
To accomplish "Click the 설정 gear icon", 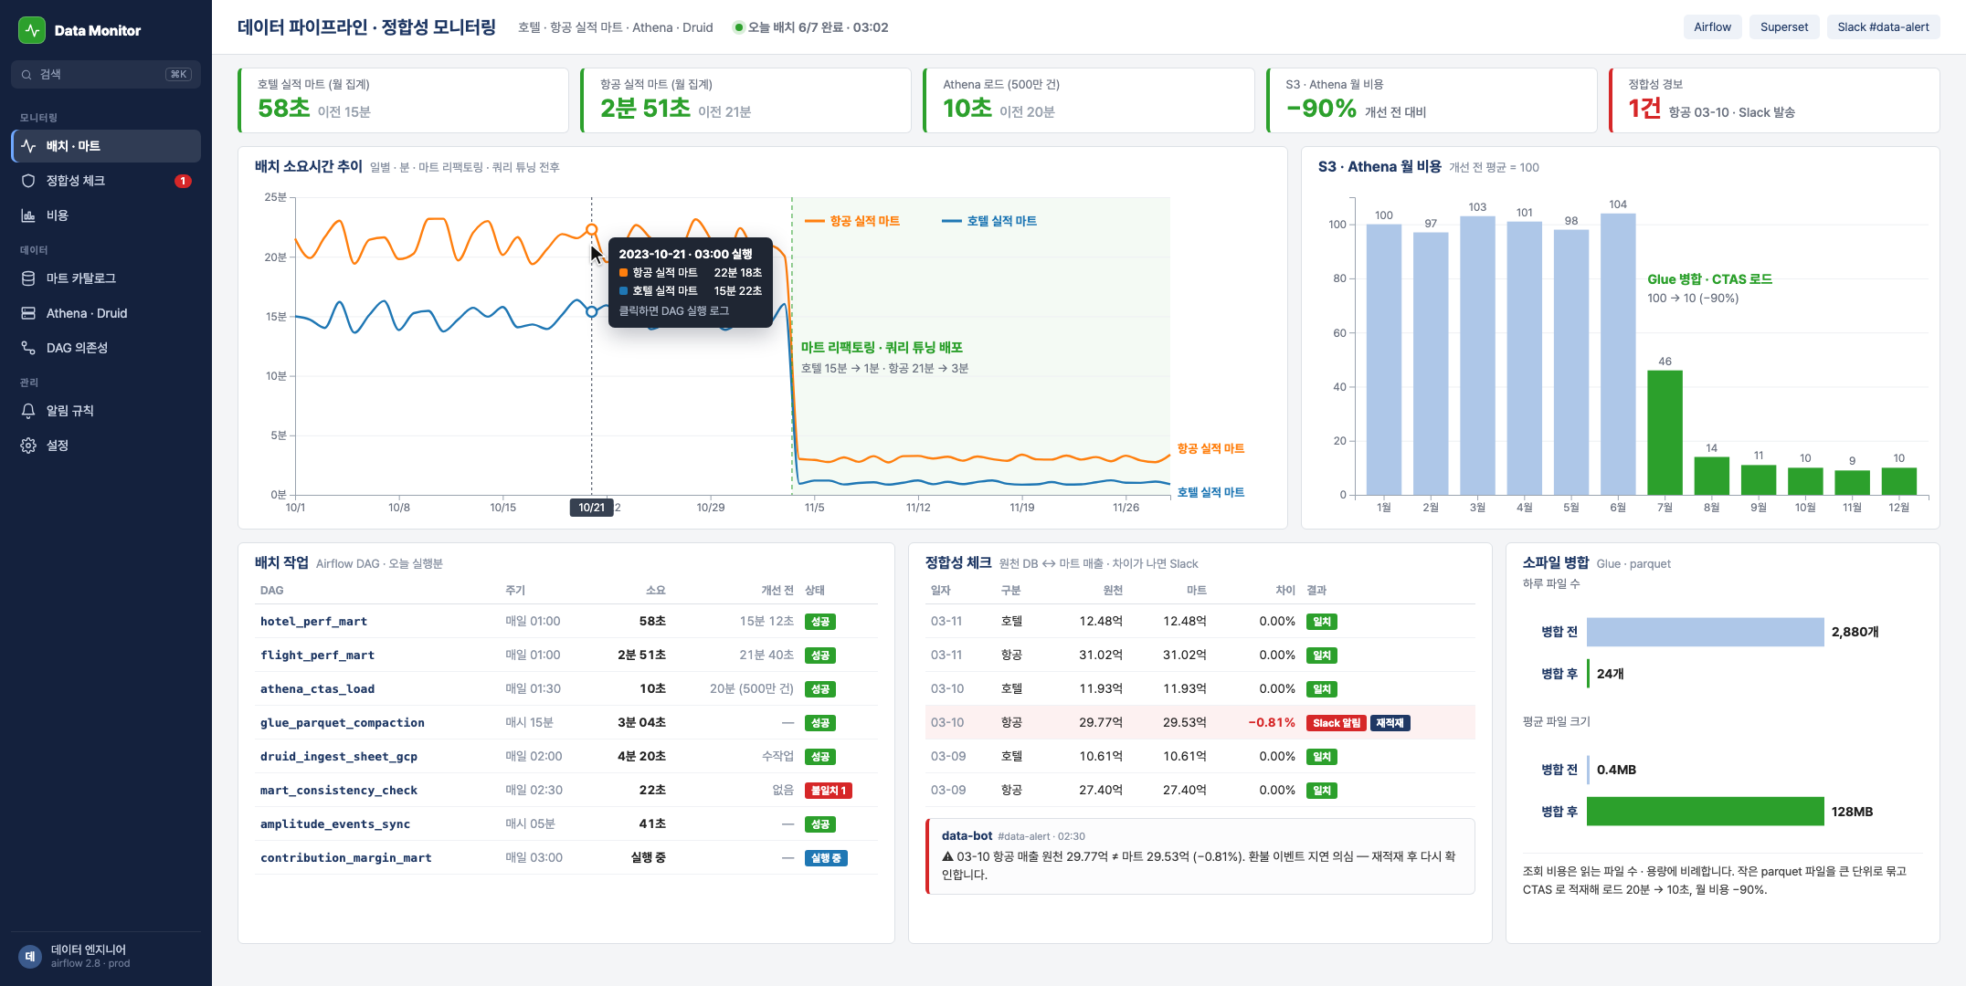I will pyautogui.click(x=28, y=446).
